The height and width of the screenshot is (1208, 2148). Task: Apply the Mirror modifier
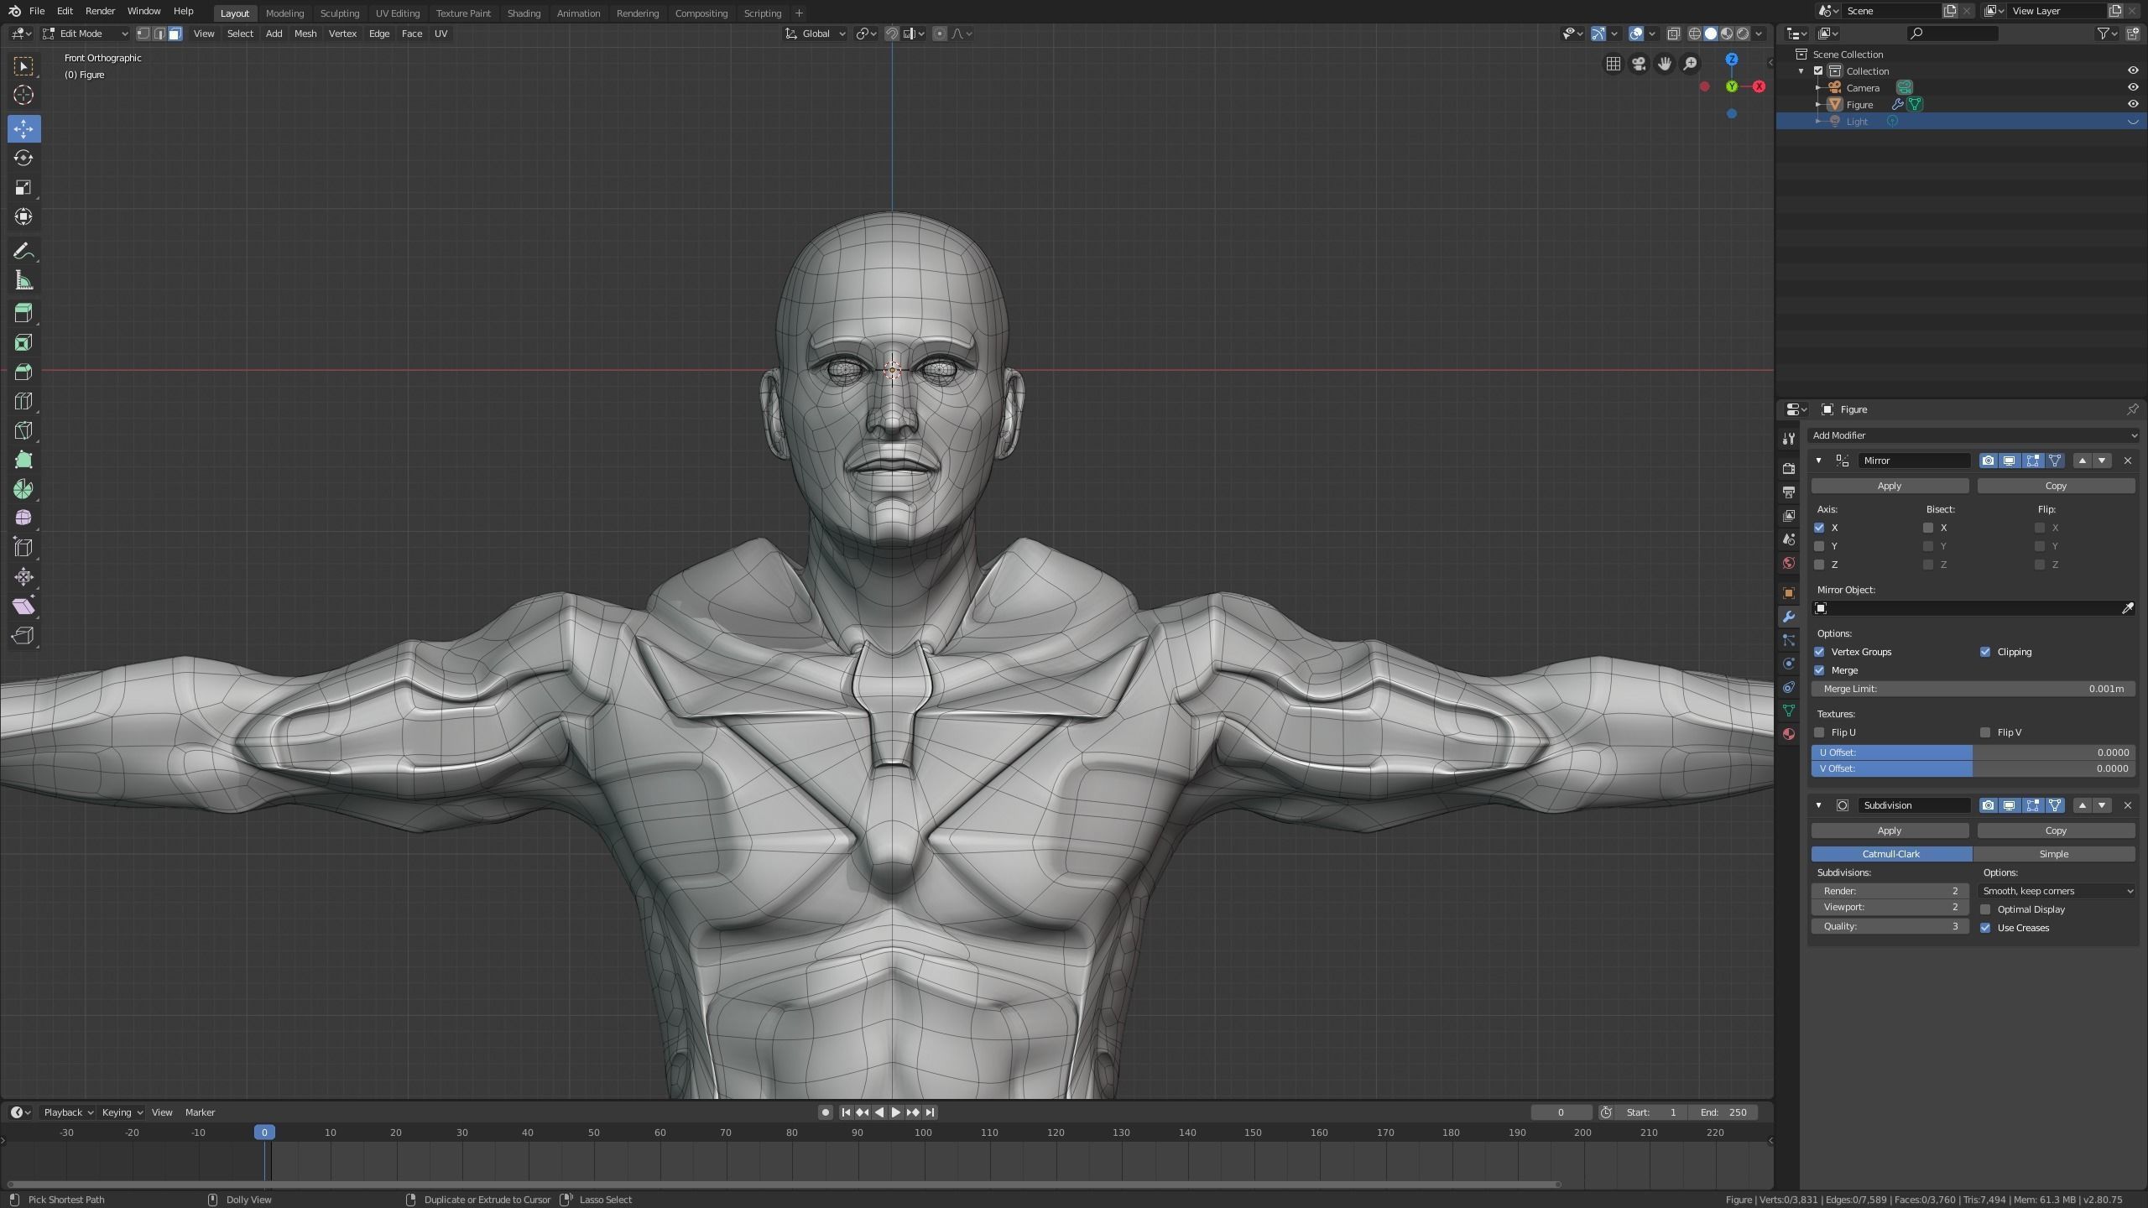click(1890, 485)
